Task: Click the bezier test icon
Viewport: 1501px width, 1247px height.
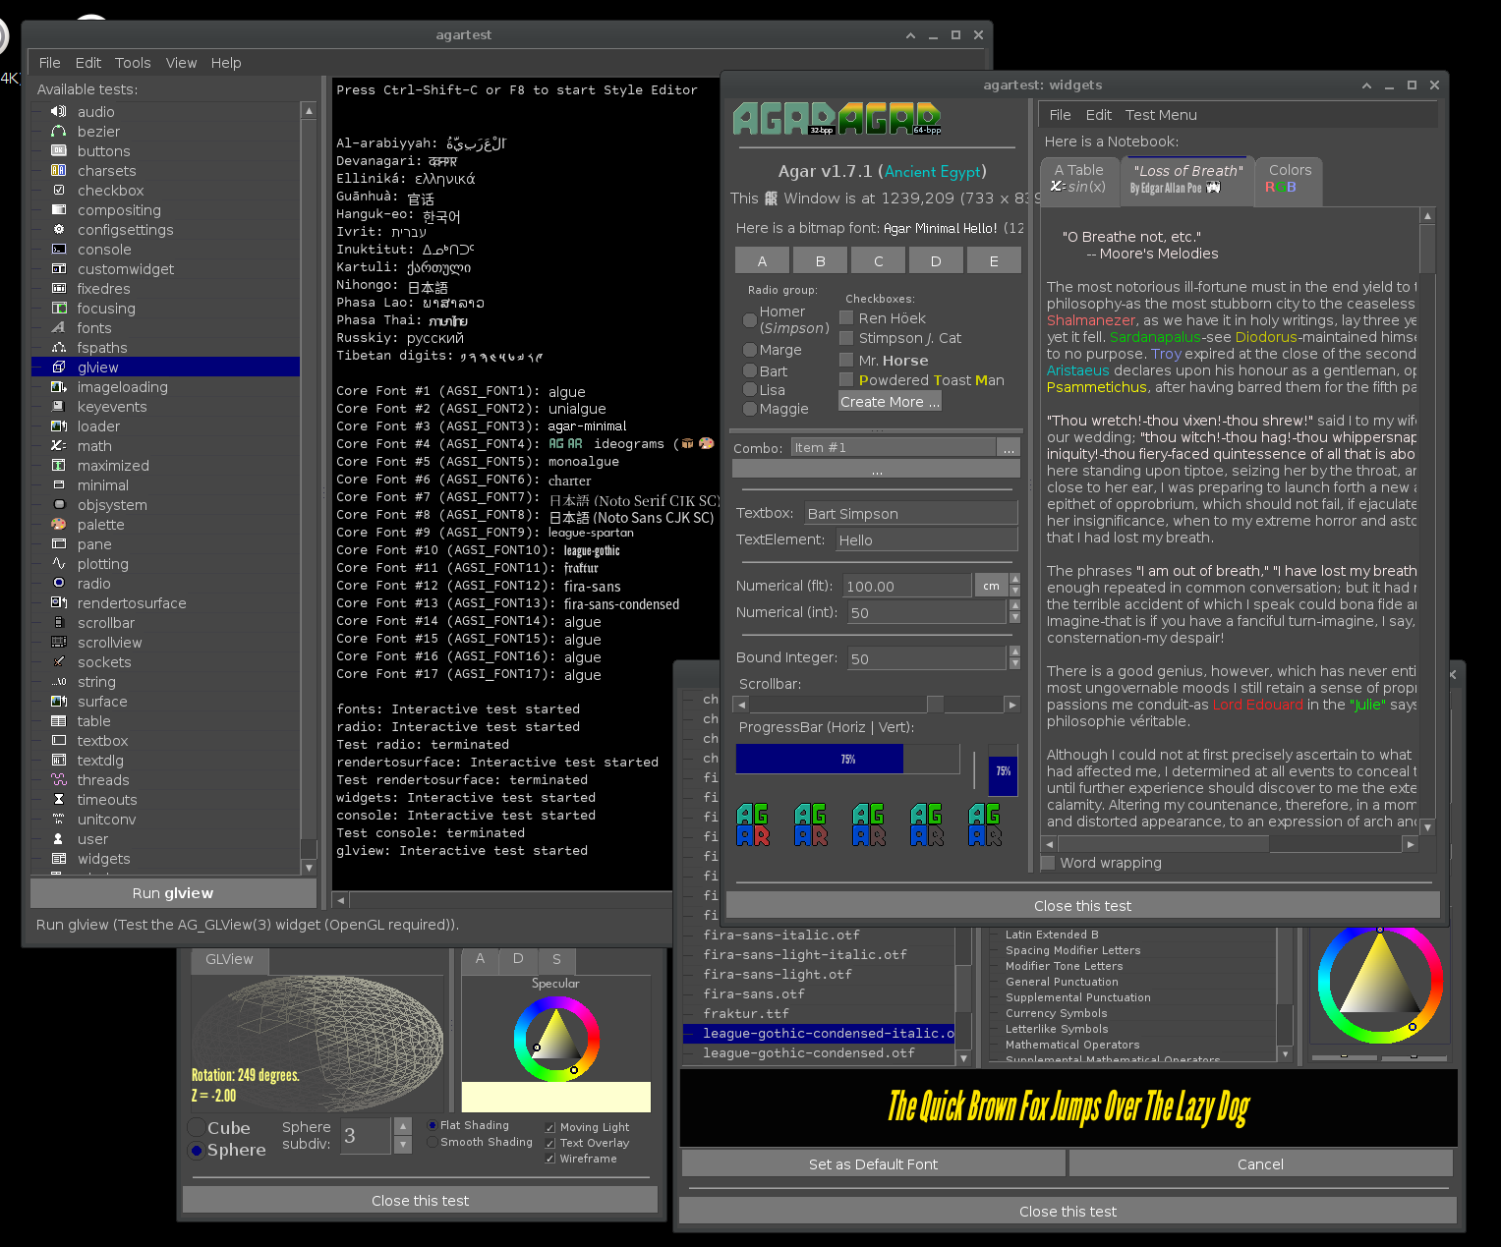Action: [x=58, y=132]
